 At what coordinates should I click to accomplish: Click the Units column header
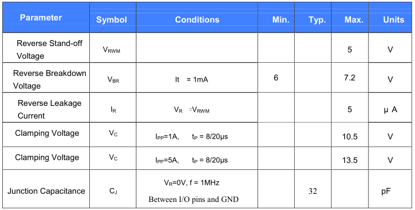click(390, 17)
